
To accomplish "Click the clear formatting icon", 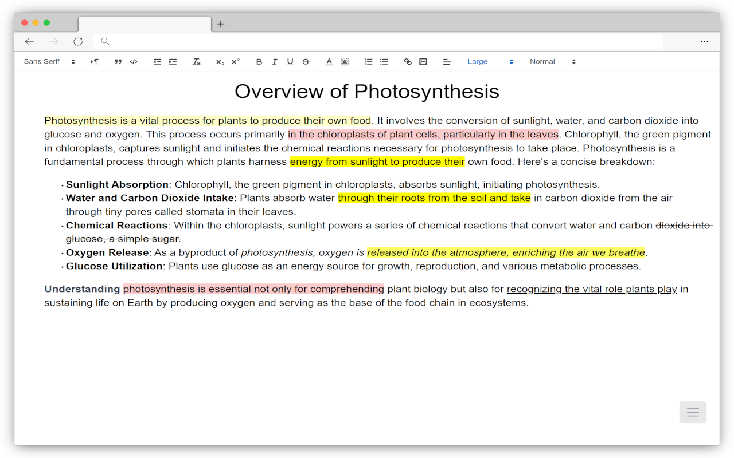I will 197,62.
